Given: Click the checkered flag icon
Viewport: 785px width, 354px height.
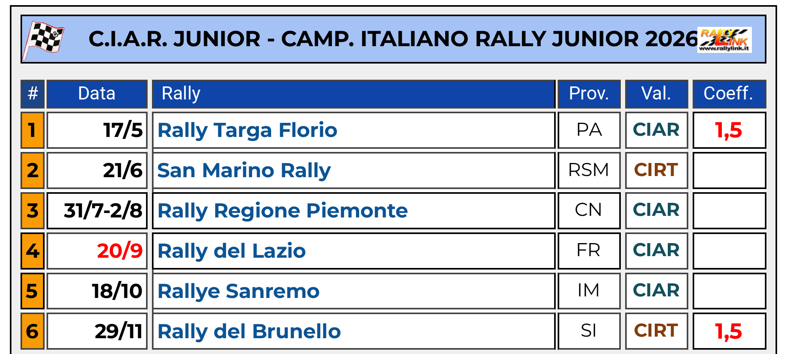Looking at the screenshot, I should click(44, 40).
